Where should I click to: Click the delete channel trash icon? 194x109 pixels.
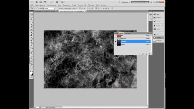[x=149, y=54]
